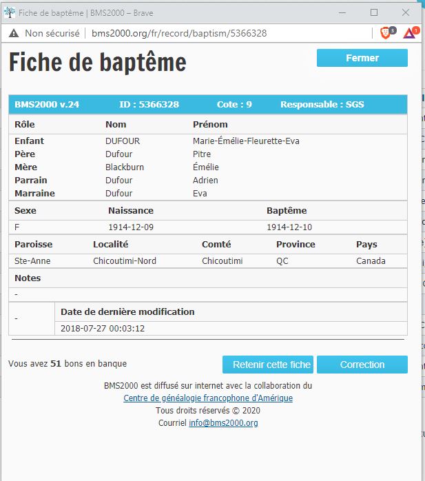The height and width of the screenshot is (481, 425).
Task: Click the Parrain role label
Action: tap(31, 180)
